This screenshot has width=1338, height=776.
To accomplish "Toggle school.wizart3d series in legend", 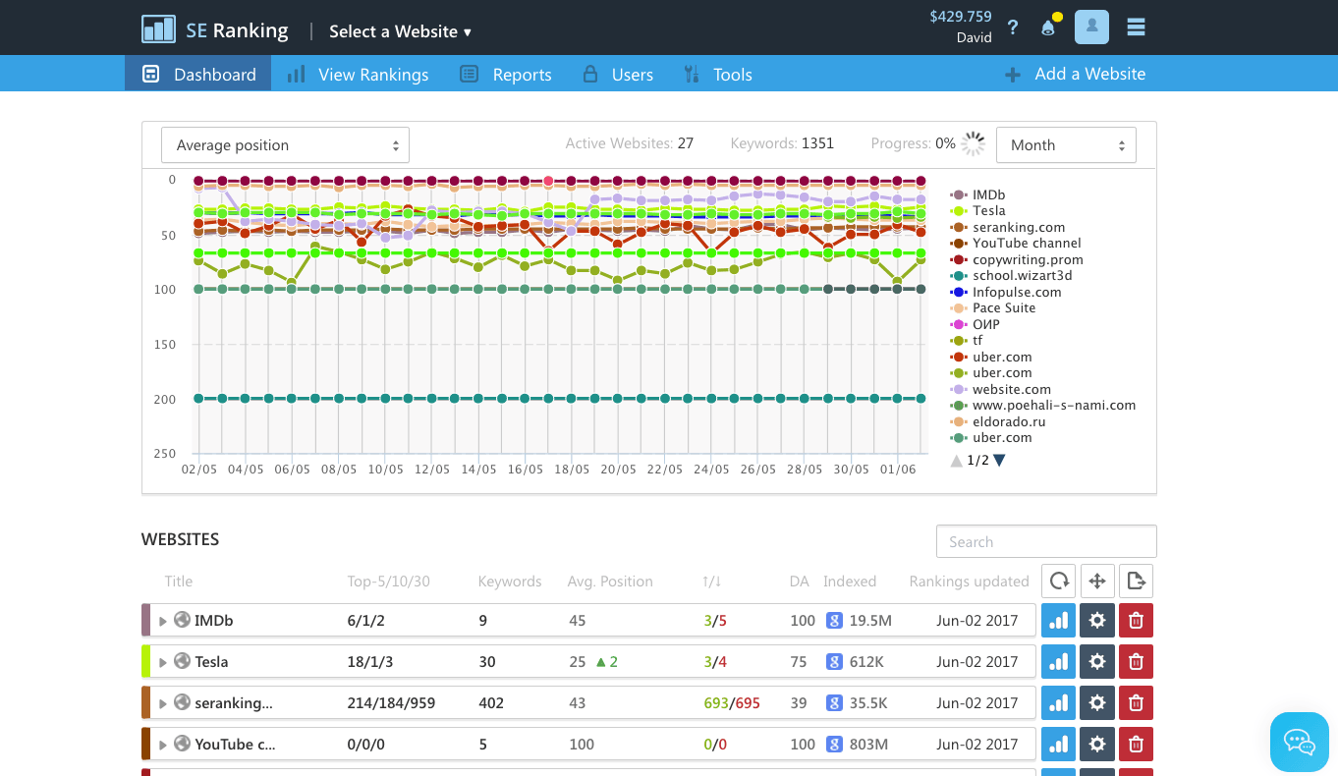I will pyautogui.click(x=1012, y=275).
